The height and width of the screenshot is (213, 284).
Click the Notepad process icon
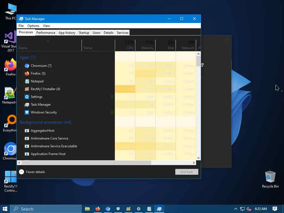27,81
